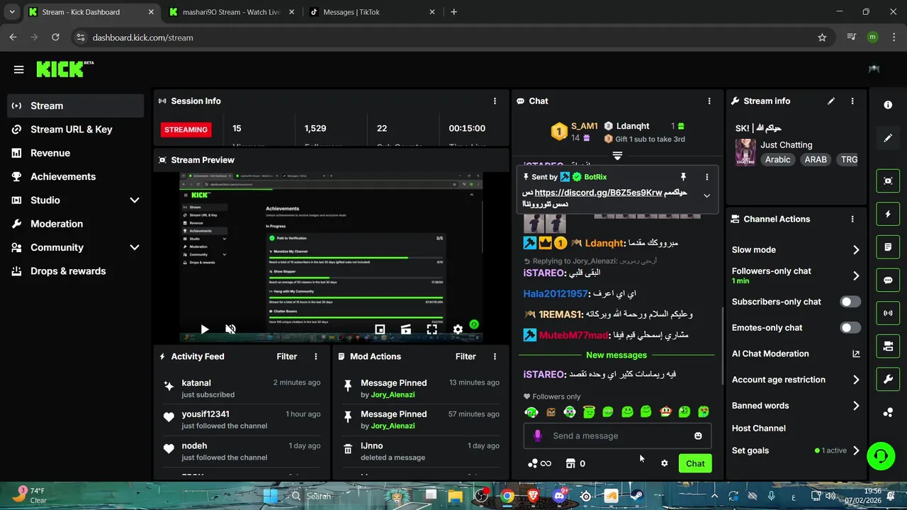Screen dimensions: 907x510
Task: Toggle the camera Channel Actions widget icon
Action: 888,346
